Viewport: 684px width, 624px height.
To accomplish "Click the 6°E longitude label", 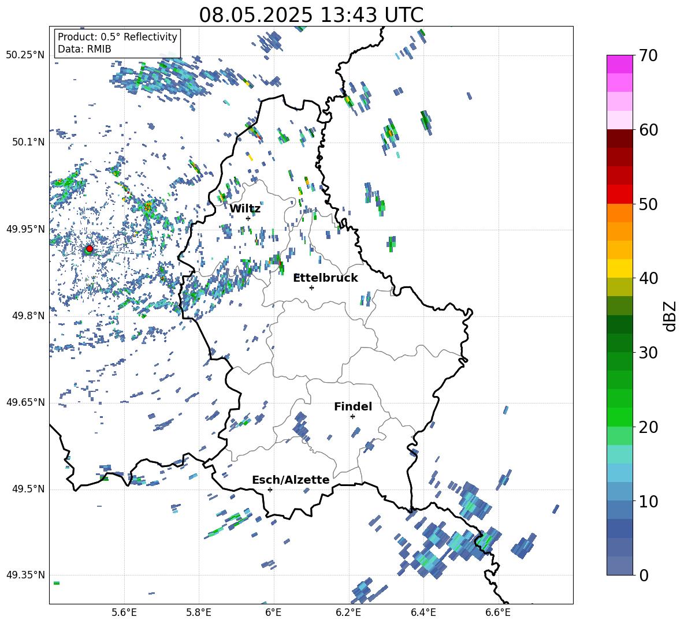I will tap(273, 613).
